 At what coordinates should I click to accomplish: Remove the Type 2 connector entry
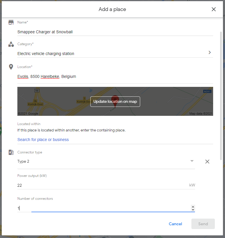(207, 162)
